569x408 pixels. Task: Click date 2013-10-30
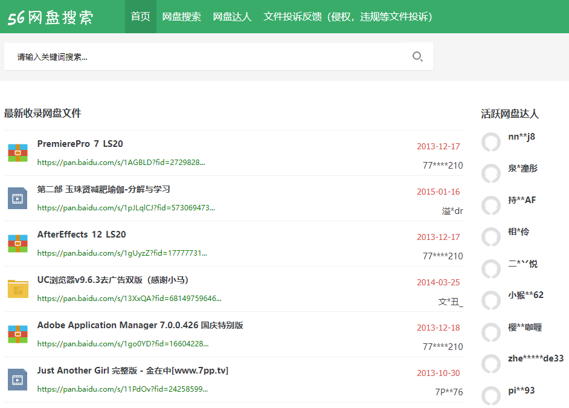439,373
